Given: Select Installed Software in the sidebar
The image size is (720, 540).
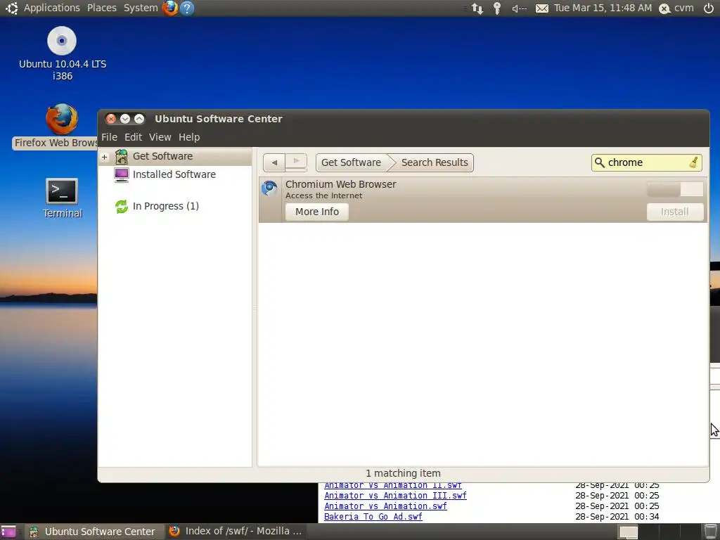Looking at the screenshot, I should pos(174,174).
